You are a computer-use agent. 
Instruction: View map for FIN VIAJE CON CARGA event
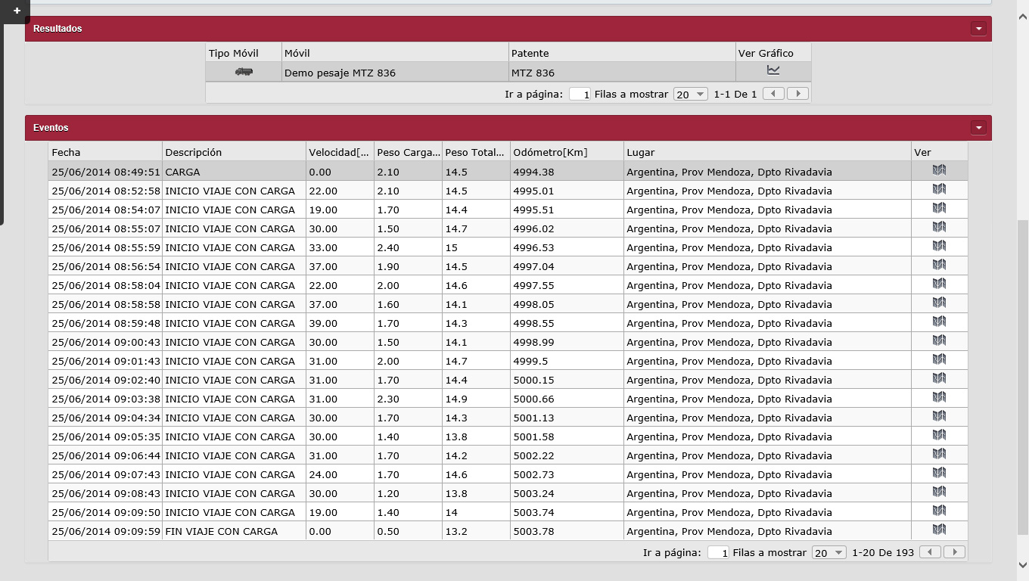[940, 530]
